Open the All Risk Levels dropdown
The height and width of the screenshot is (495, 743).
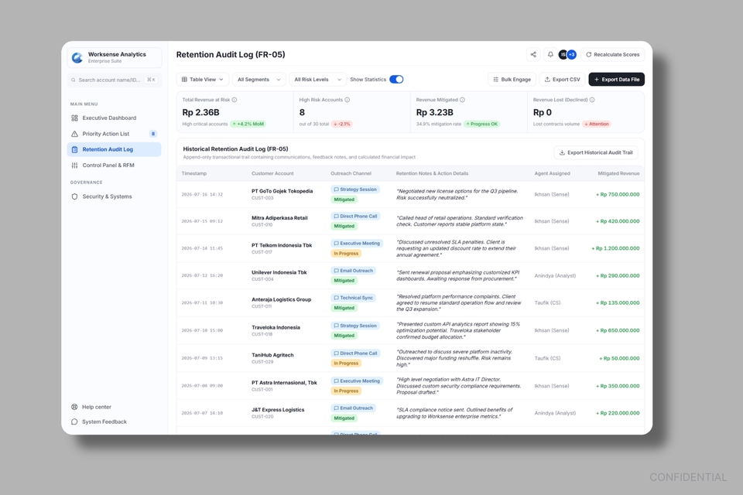pos(317,80)
